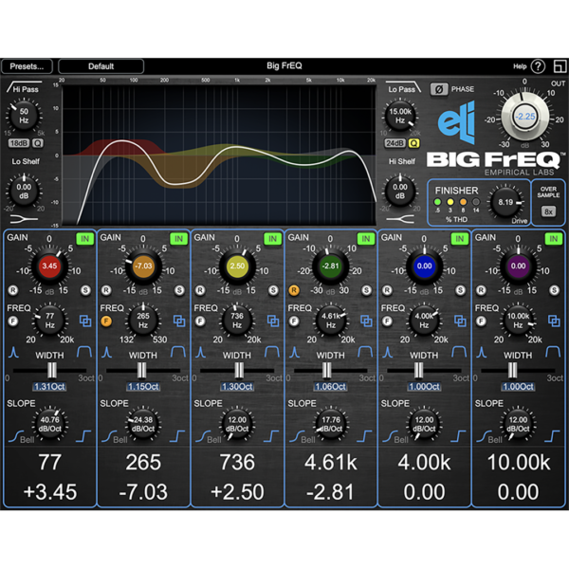Toggle IN button on the 10.00k band
This screenshot has width=569, height=569.
coord(554,239)
